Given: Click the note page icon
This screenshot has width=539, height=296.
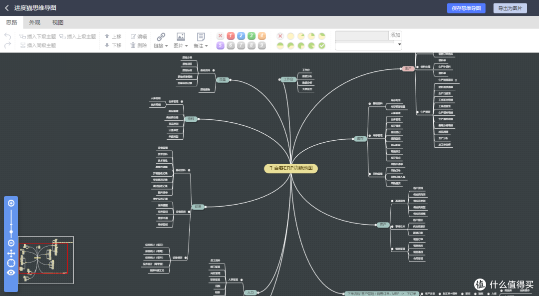Looking at the screenshot, I should coord(201,36).
